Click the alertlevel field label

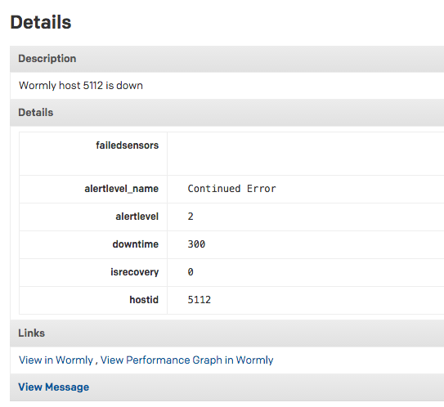(137, 217)
